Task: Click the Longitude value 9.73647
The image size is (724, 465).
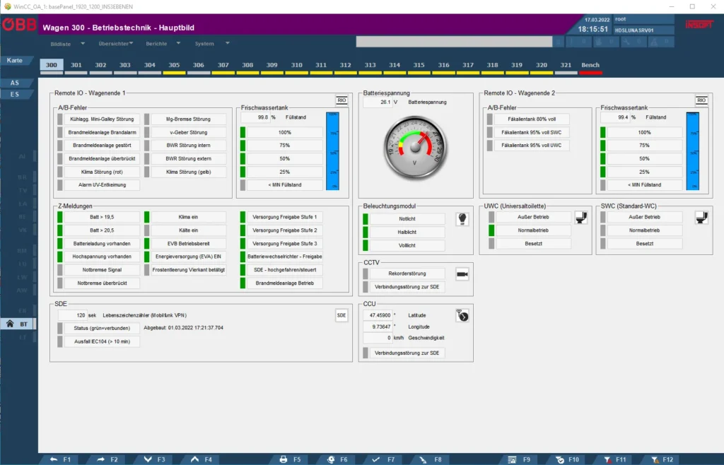Action: pos(378,326)
